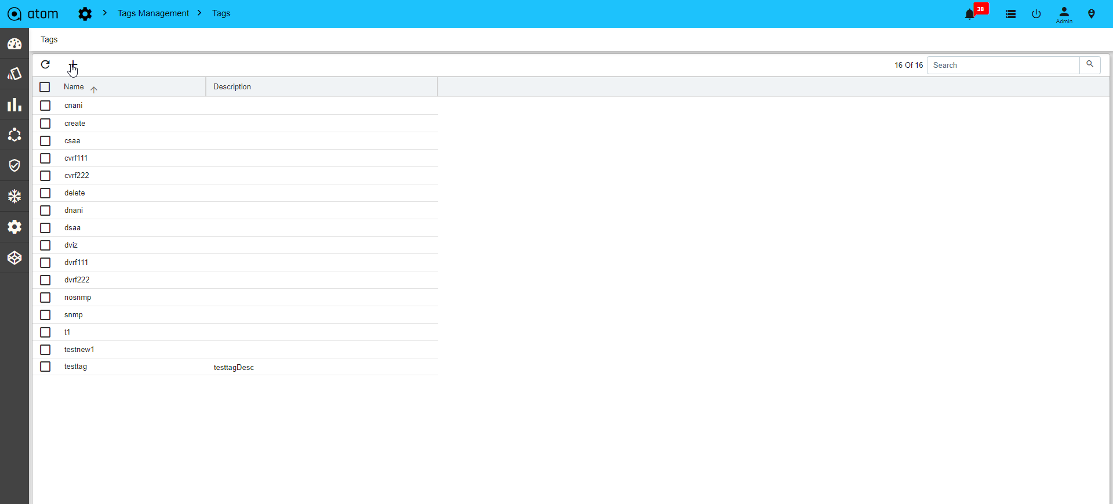Open the notifications bell
Image resolution: width=1113 pixels, height=504 pixels.
(x=970, y=14)
